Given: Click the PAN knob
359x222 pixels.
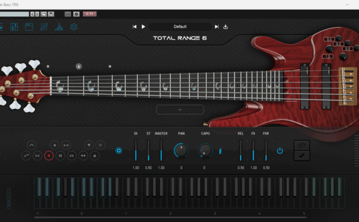Looking at the screenshot, I should pos(181,150).
